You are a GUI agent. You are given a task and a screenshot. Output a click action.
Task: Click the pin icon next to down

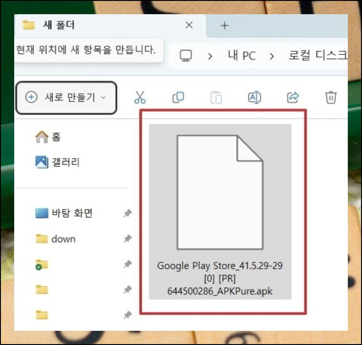[x=128, y=238]
